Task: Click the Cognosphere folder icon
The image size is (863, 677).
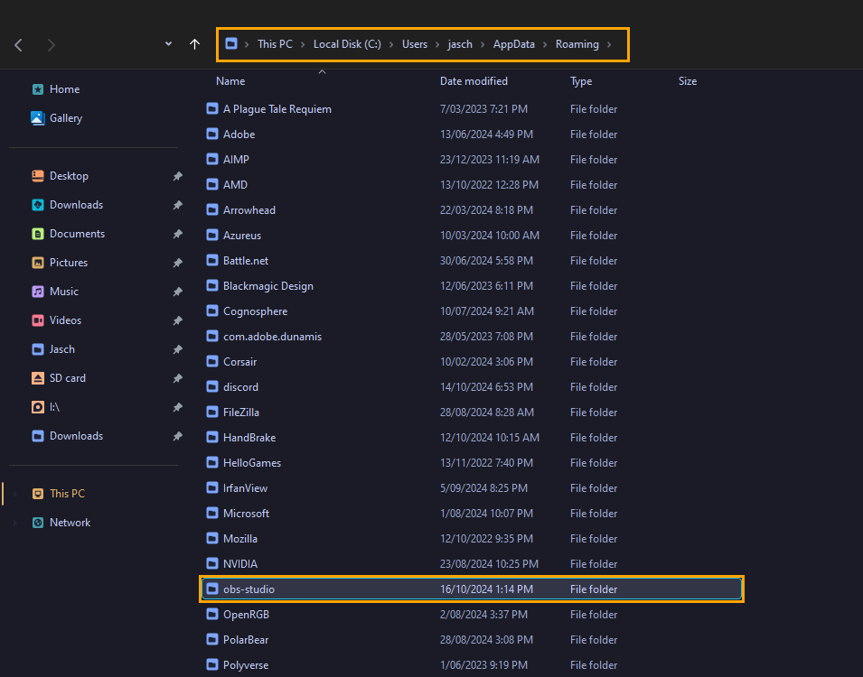Action: 212,311
